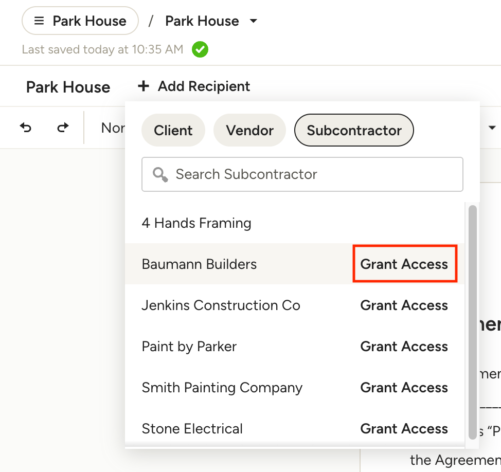Open the text style dropdown in toolbar

click(x=113, y=128)
